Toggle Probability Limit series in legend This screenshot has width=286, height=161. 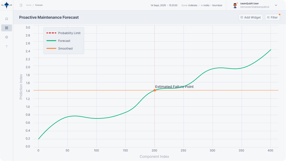[63, 33]
